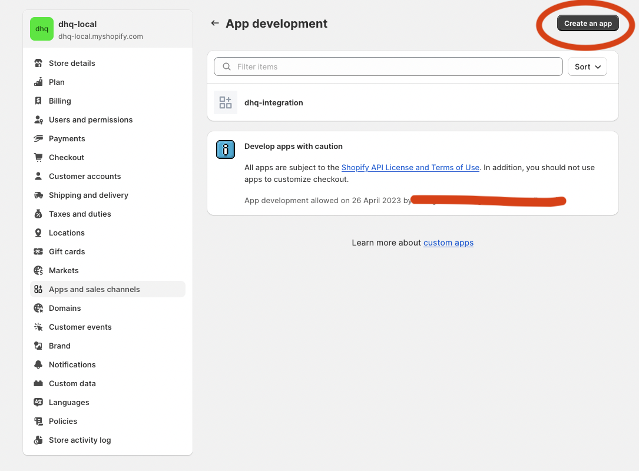Image resolution: width=639 pixels, height=471 pixels.
Task: Open Notifications settings
Action: tap(108, 364)
